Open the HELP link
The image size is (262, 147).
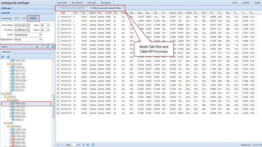(234, 3)
